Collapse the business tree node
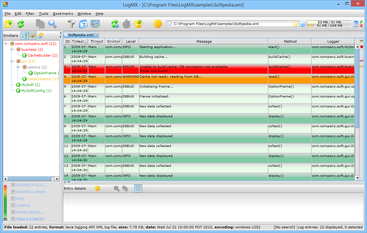The height and width of the screenshot is (233, 367). [x=12, y=49]
